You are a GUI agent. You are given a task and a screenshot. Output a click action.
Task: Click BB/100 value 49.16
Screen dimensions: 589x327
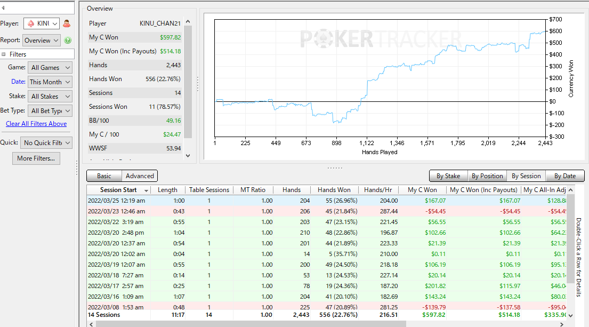point(173,121)
